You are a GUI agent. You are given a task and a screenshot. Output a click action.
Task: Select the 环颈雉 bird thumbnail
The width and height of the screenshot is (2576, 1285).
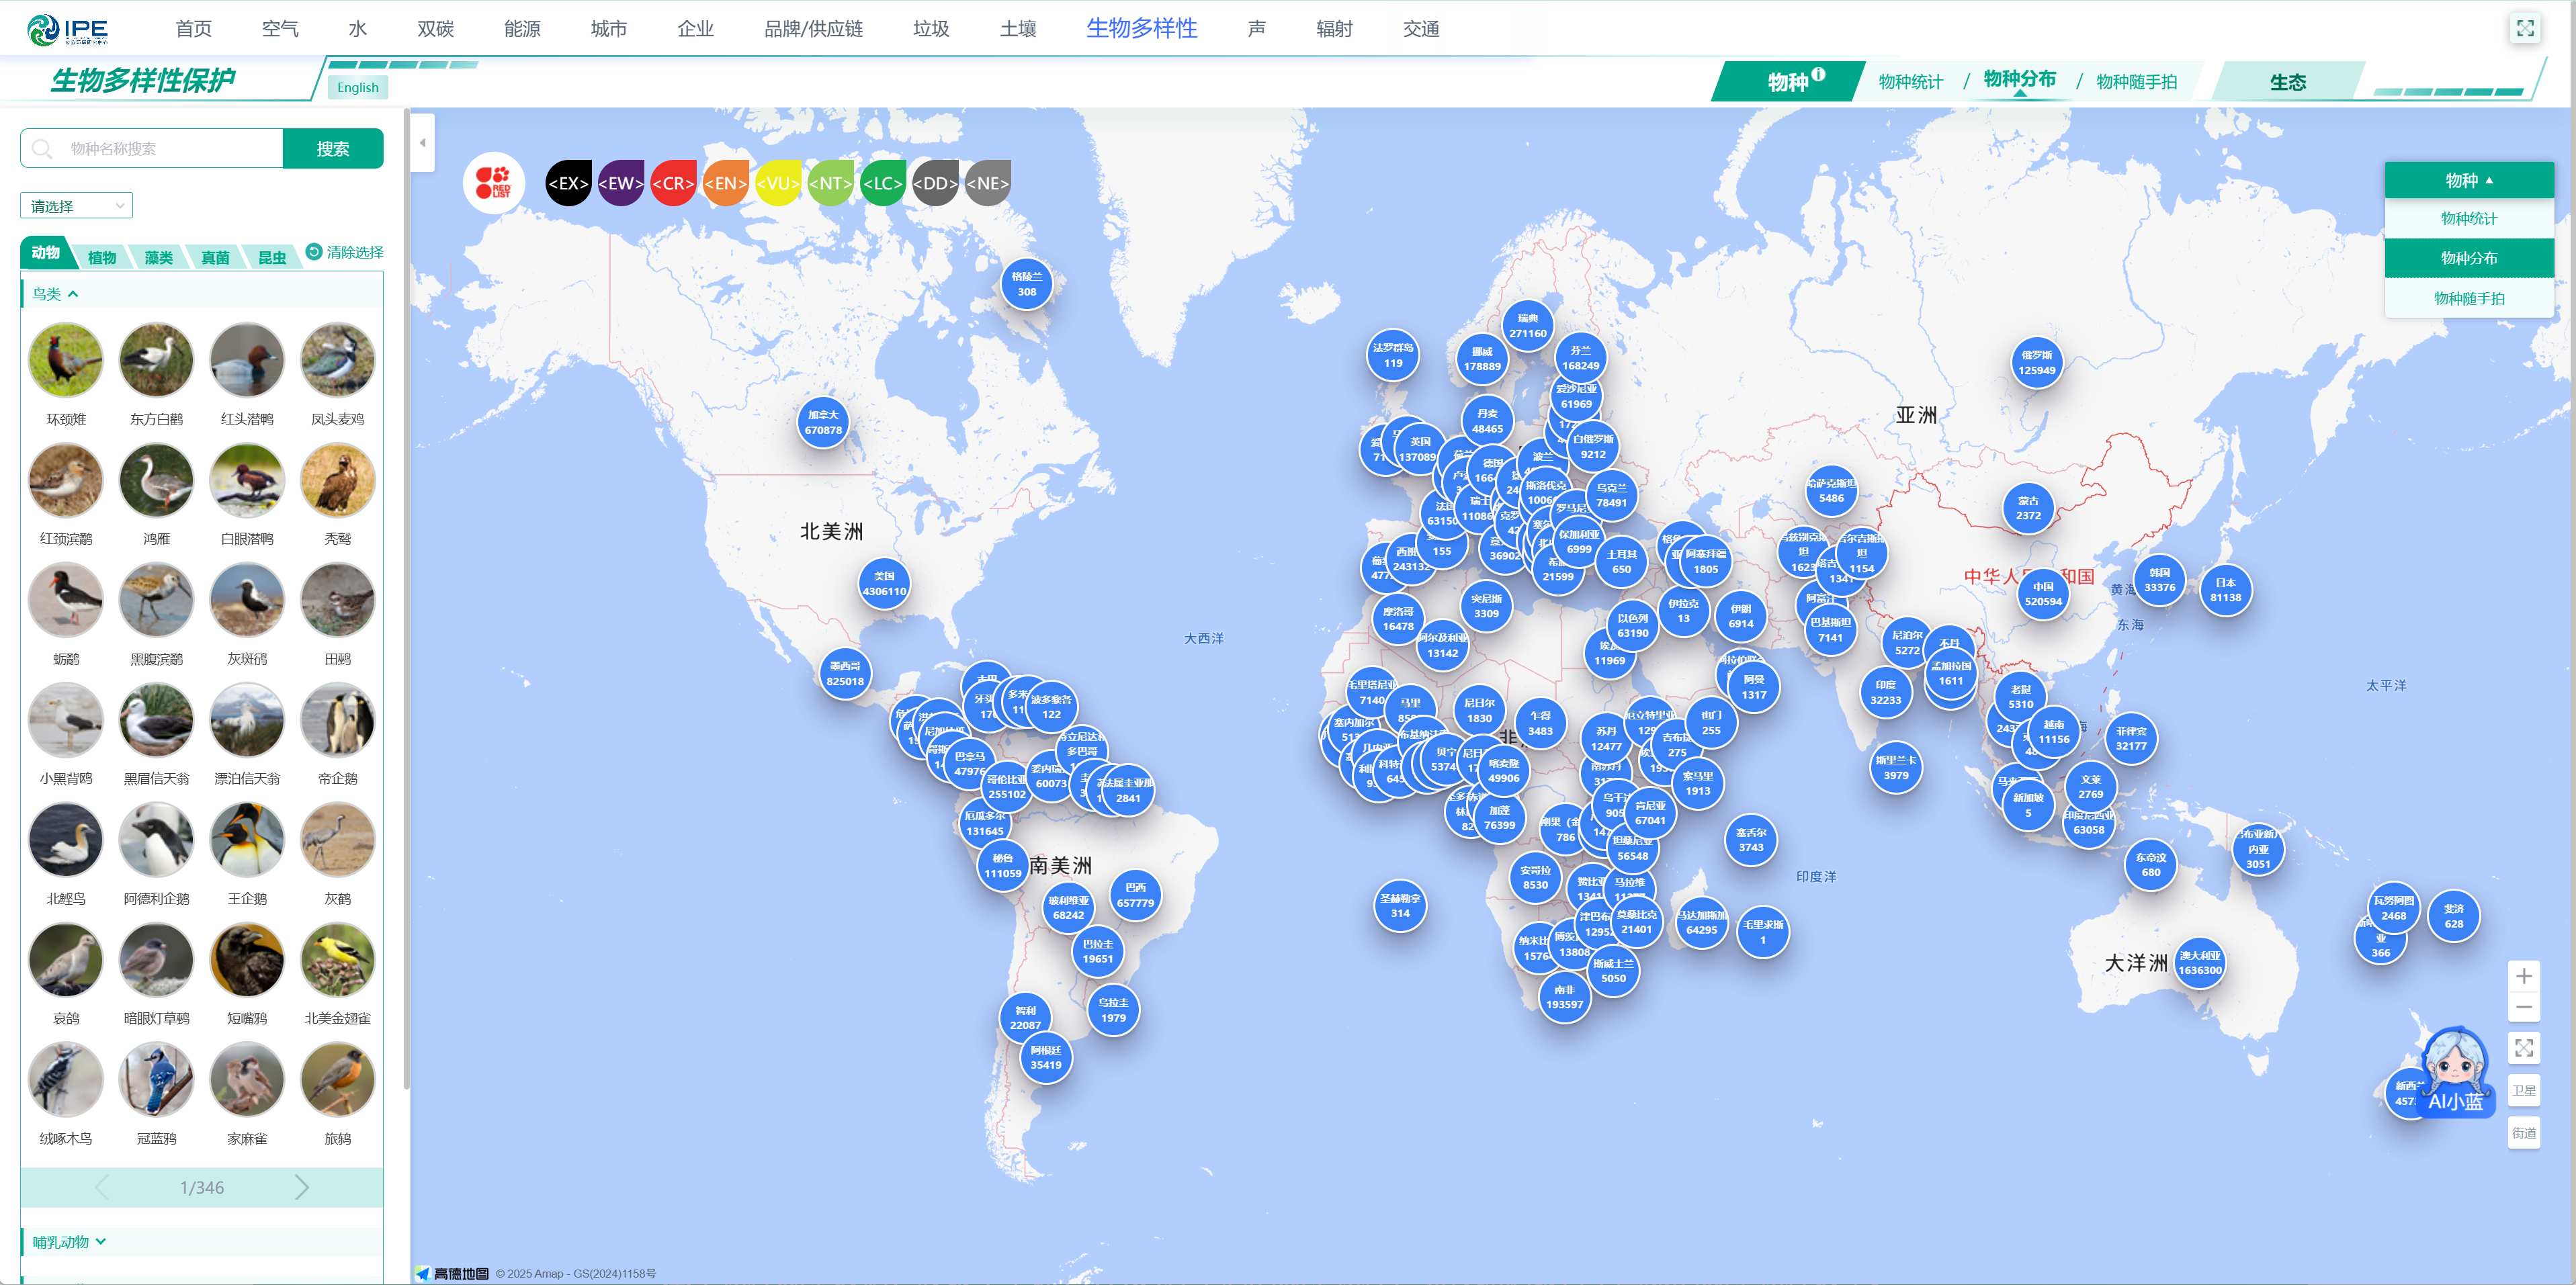66,360
